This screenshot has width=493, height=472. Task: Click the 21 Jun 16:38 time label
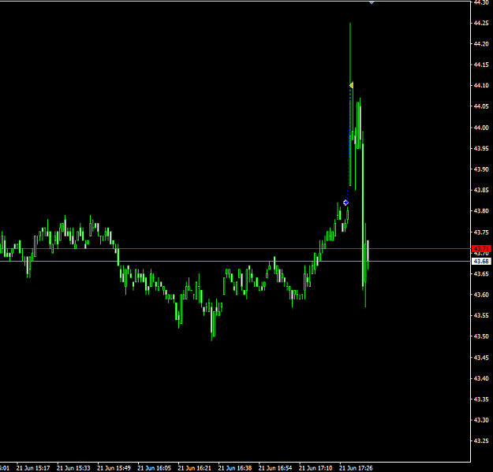235,468
